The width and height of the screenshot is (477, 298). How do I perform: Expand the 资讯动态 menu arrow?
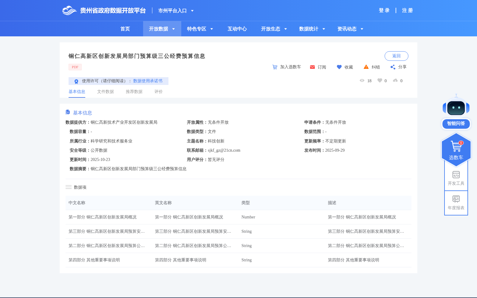tap(362, 29)
